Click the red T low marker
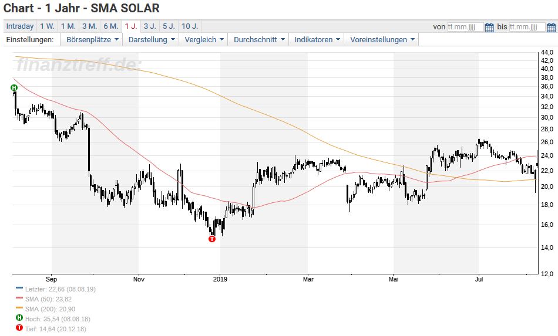The width and height of the screenshot is (558, 336). (211, 239)
